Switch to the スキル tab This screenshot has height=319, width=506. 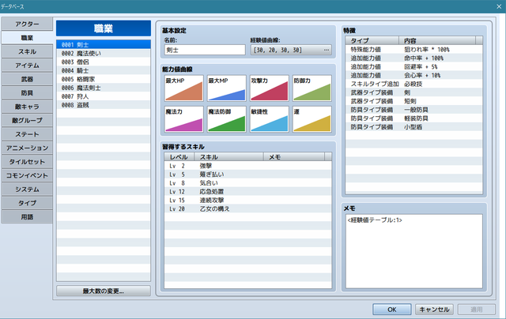pos(27,51)
